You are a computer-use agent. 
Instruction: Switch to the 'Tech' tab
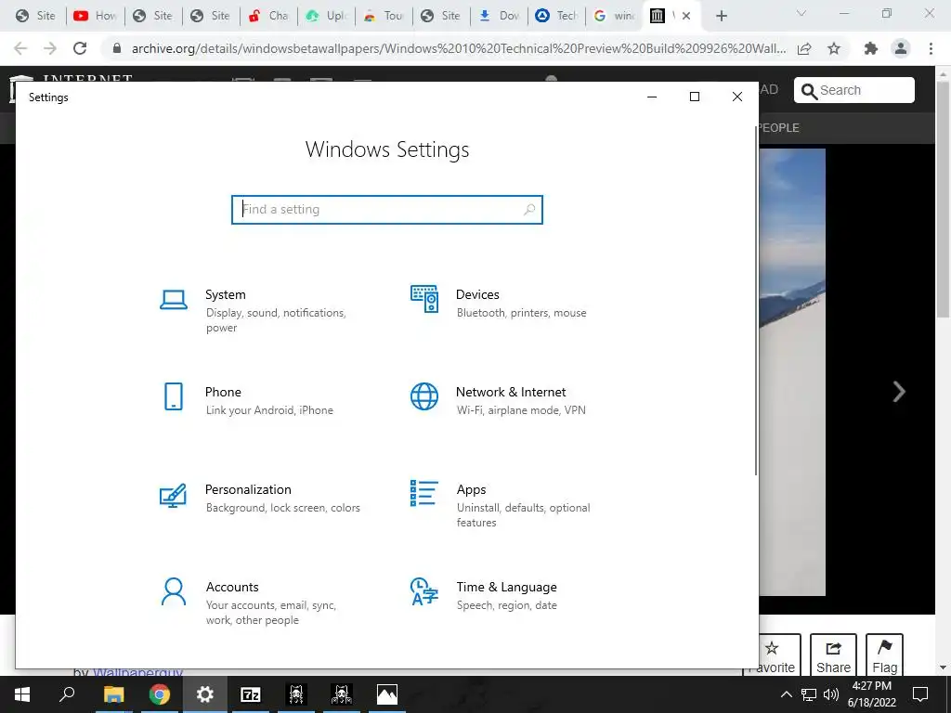557,16
